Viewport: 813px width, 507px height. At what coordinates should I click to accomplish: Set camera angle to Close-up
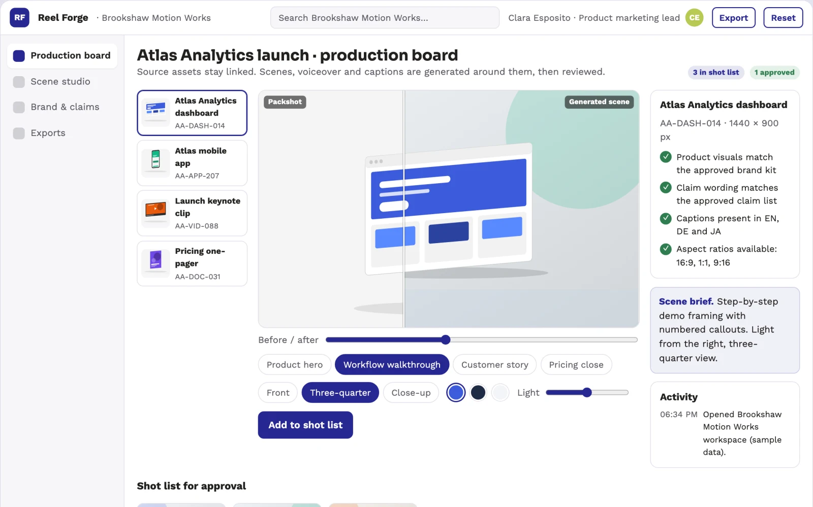pyautogui.click(x=411, y=392)
